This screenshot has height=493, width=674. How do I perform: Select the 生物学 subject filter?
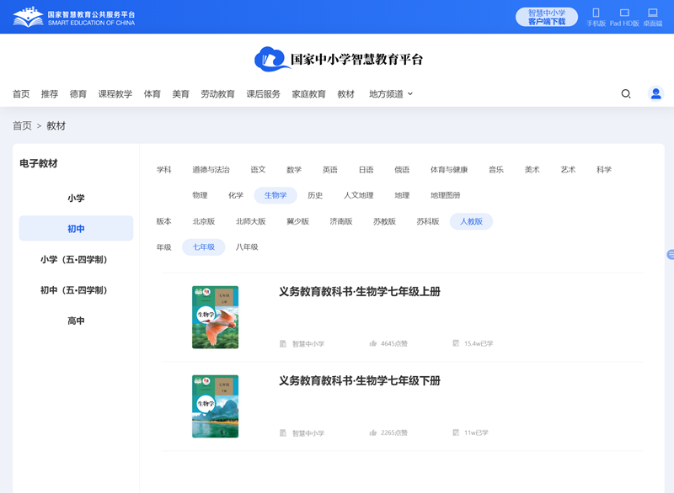[x=275, y=195]
